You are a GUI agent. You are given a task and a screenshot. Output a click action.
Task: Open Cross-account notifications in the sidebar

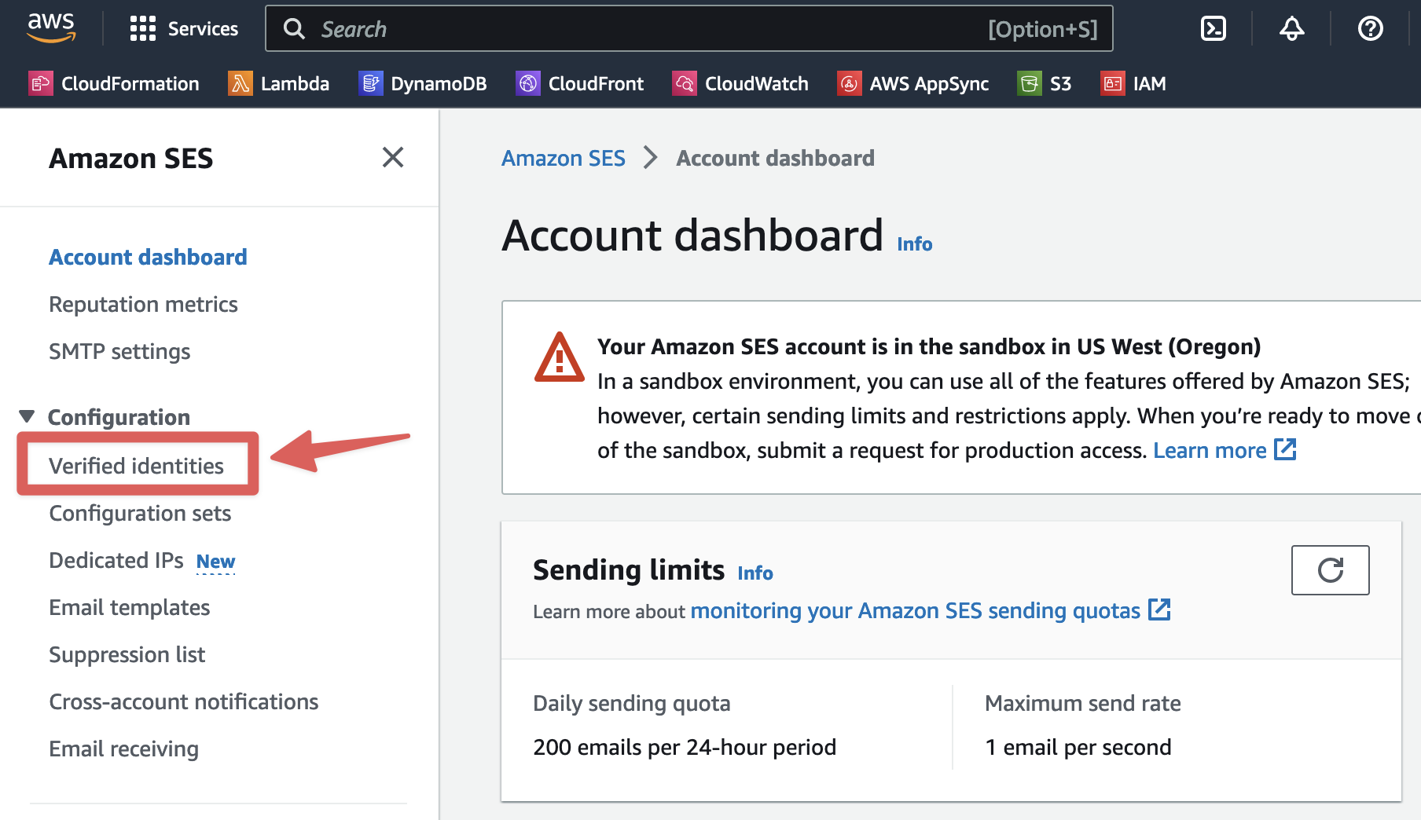pos(183,701)
